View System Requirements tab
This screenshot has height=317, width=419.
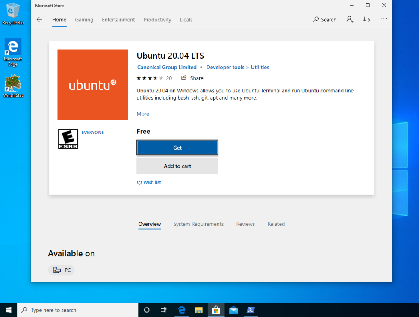198,224
